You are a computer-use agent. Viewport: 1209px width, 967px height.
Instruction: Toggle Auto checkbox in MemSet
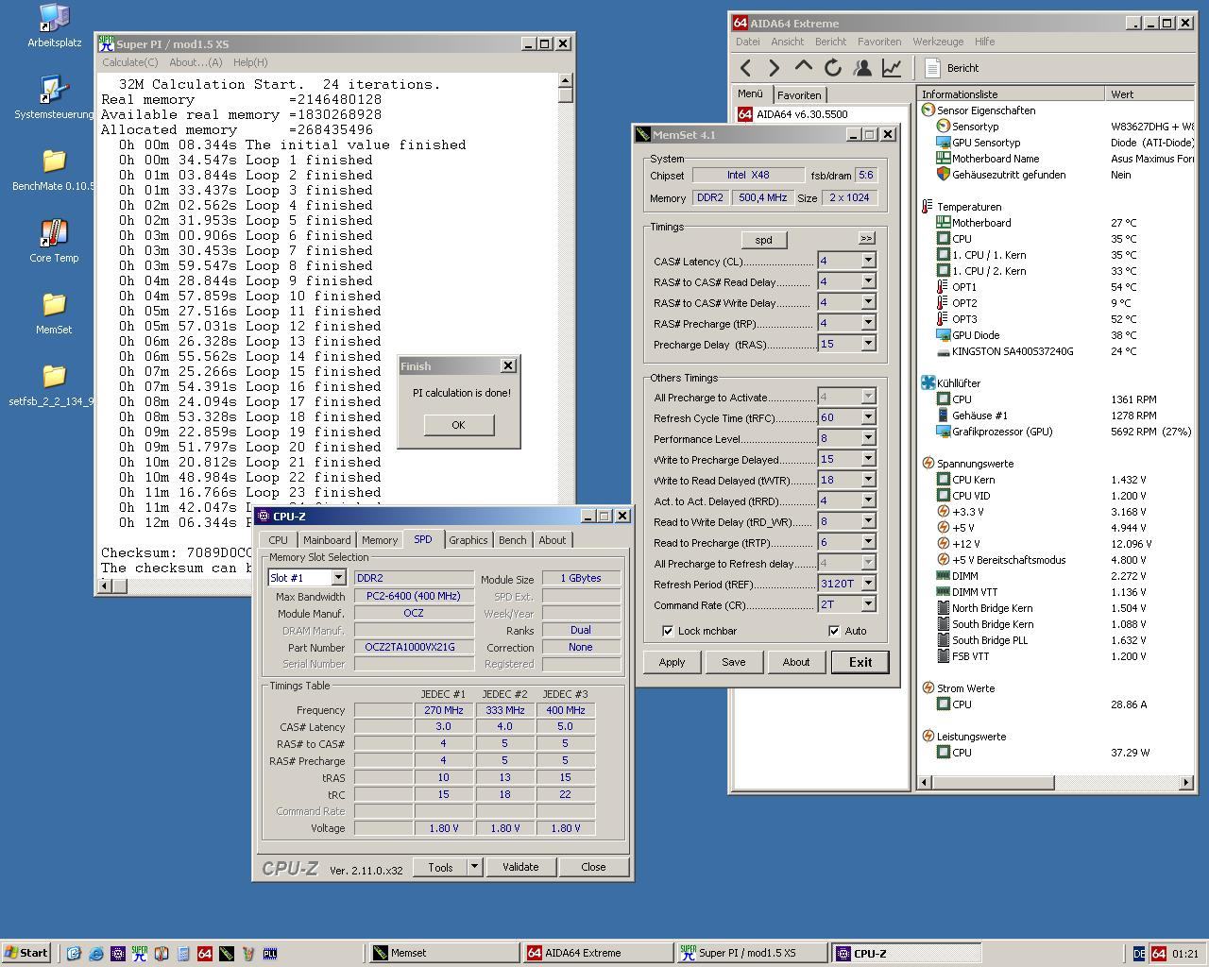tap(834, 631)
